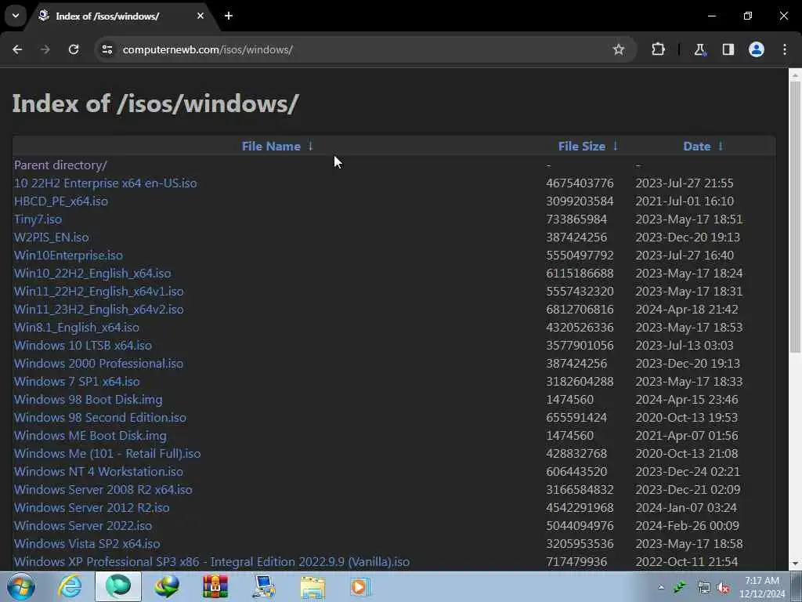802x602 pixels.
Task: Open the profile avatar menu
Action: pos(757,49)
